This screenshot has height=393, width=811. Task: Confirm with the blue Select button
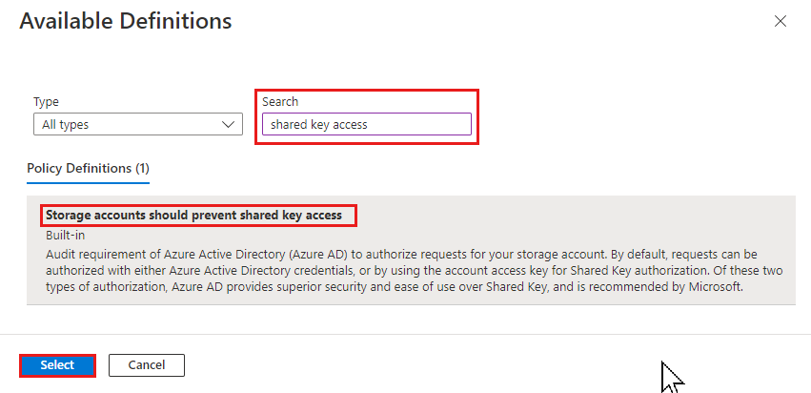(57, 365)
